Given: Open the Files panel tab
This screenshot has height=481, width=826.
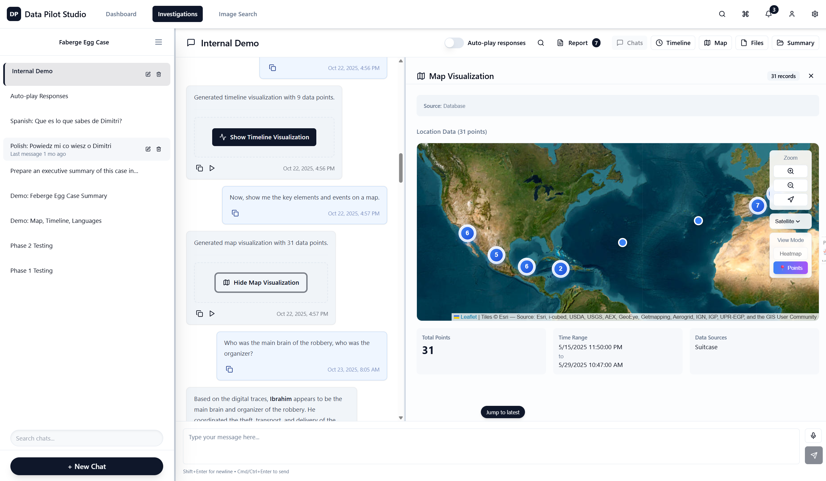Looking at the screenshot, I should point(752,43).
